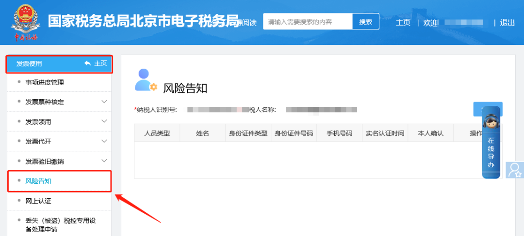Click the user-star floating icon
524x236 pixels.
click(515, 170)
